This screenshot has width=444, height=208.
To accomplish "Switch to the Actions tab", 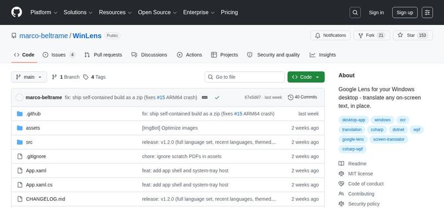I will click(x=189, y=55).
